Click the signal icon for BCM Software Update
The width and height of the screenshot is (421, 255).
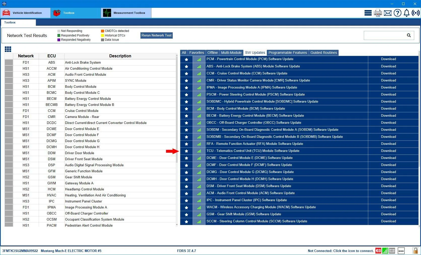click(199, 109)
